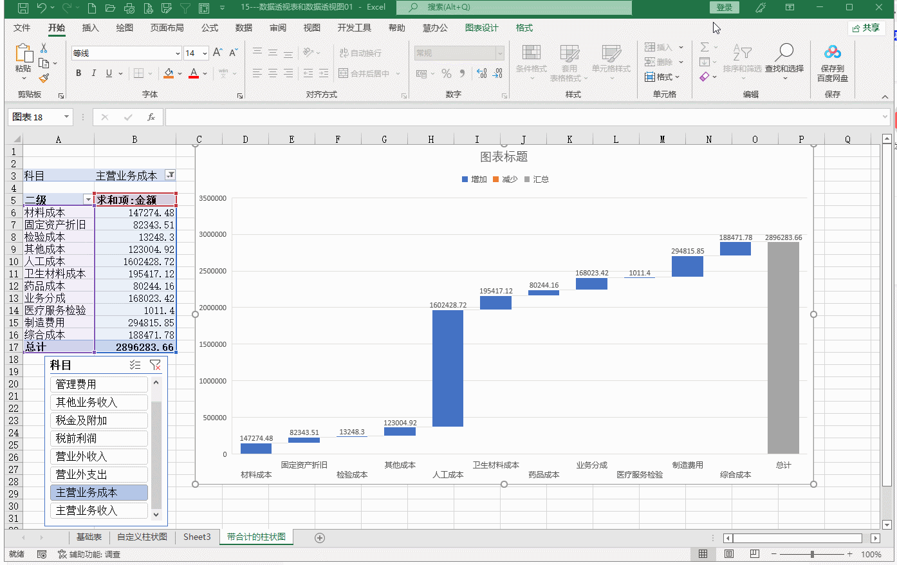Toggle the left text alignment button
Screen dimensions: 897x565
point(257,73)
